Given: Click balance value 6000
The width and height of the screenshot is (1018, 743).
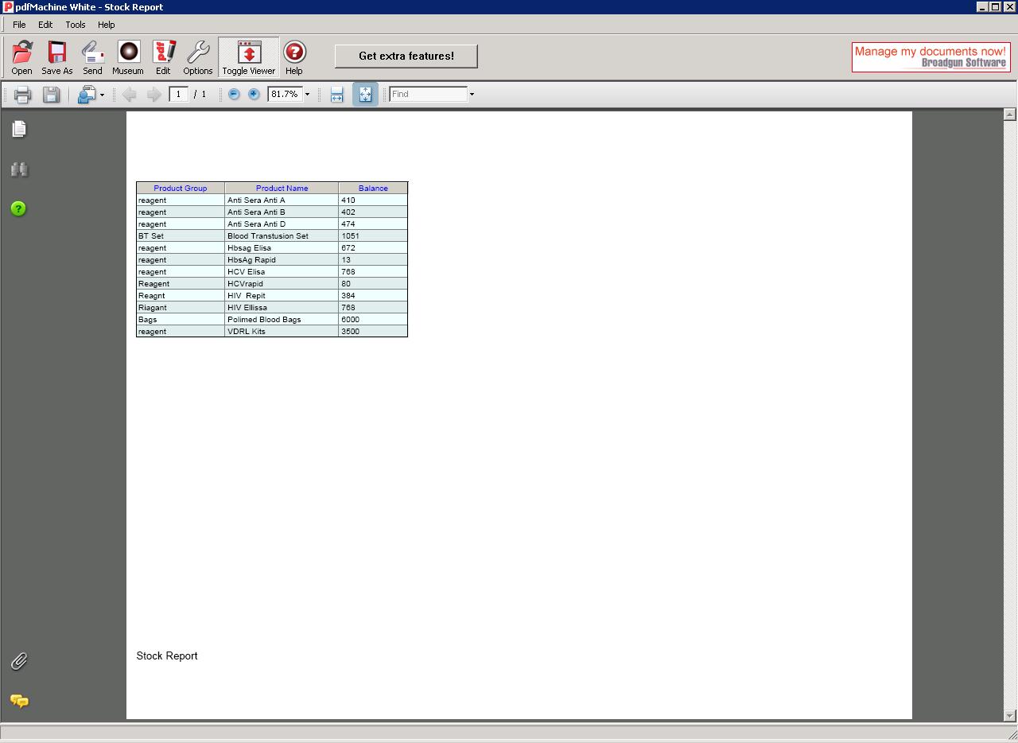Looking at the screenshot, I should tap(350, 320).
